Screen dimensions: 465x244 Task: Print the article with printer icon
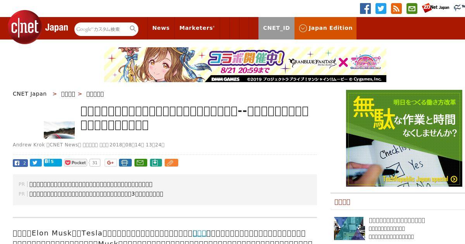coord(125,163)
